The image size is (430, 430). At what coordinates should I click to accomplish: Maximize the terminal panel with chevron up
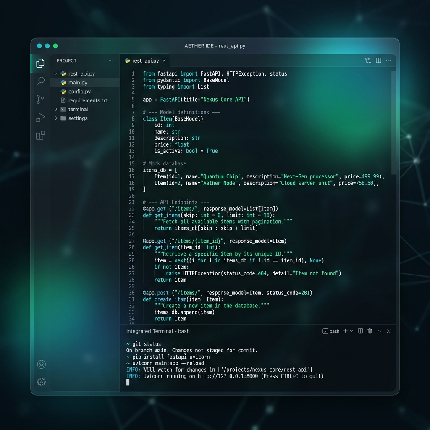(380, 331)
